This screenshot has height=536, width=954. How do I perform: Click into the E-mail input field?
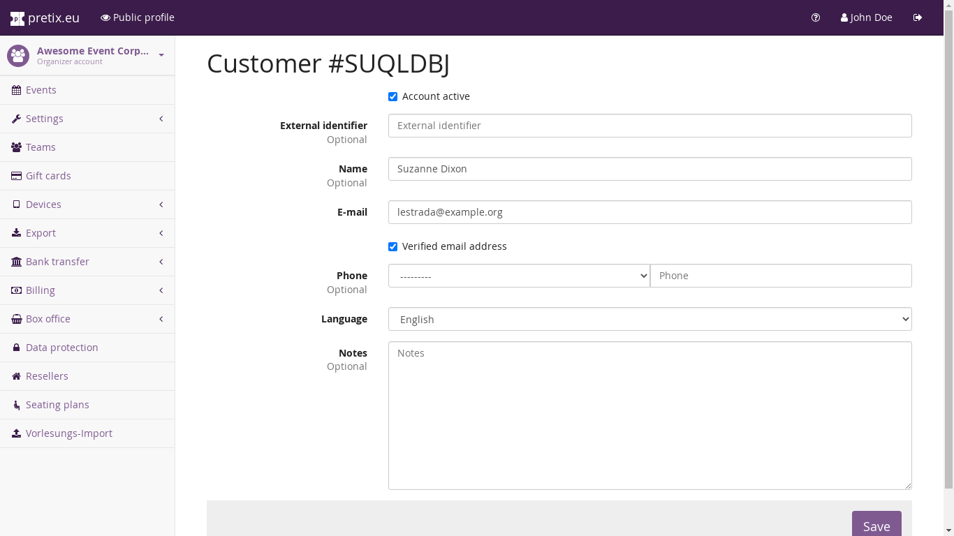[650, 212]
